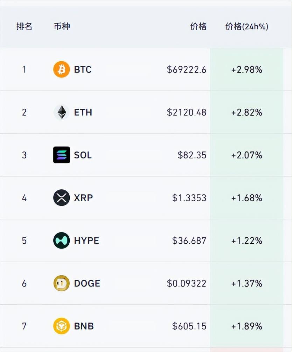Sort by 币种 column header
292x352 pixels.
[62, 26]
